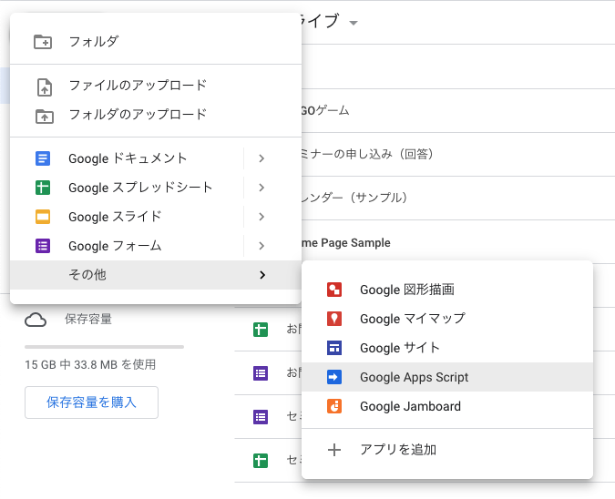
Task: Click the Apps Script arrow icon
Action: pyautogui.click(x=334, y=377)
